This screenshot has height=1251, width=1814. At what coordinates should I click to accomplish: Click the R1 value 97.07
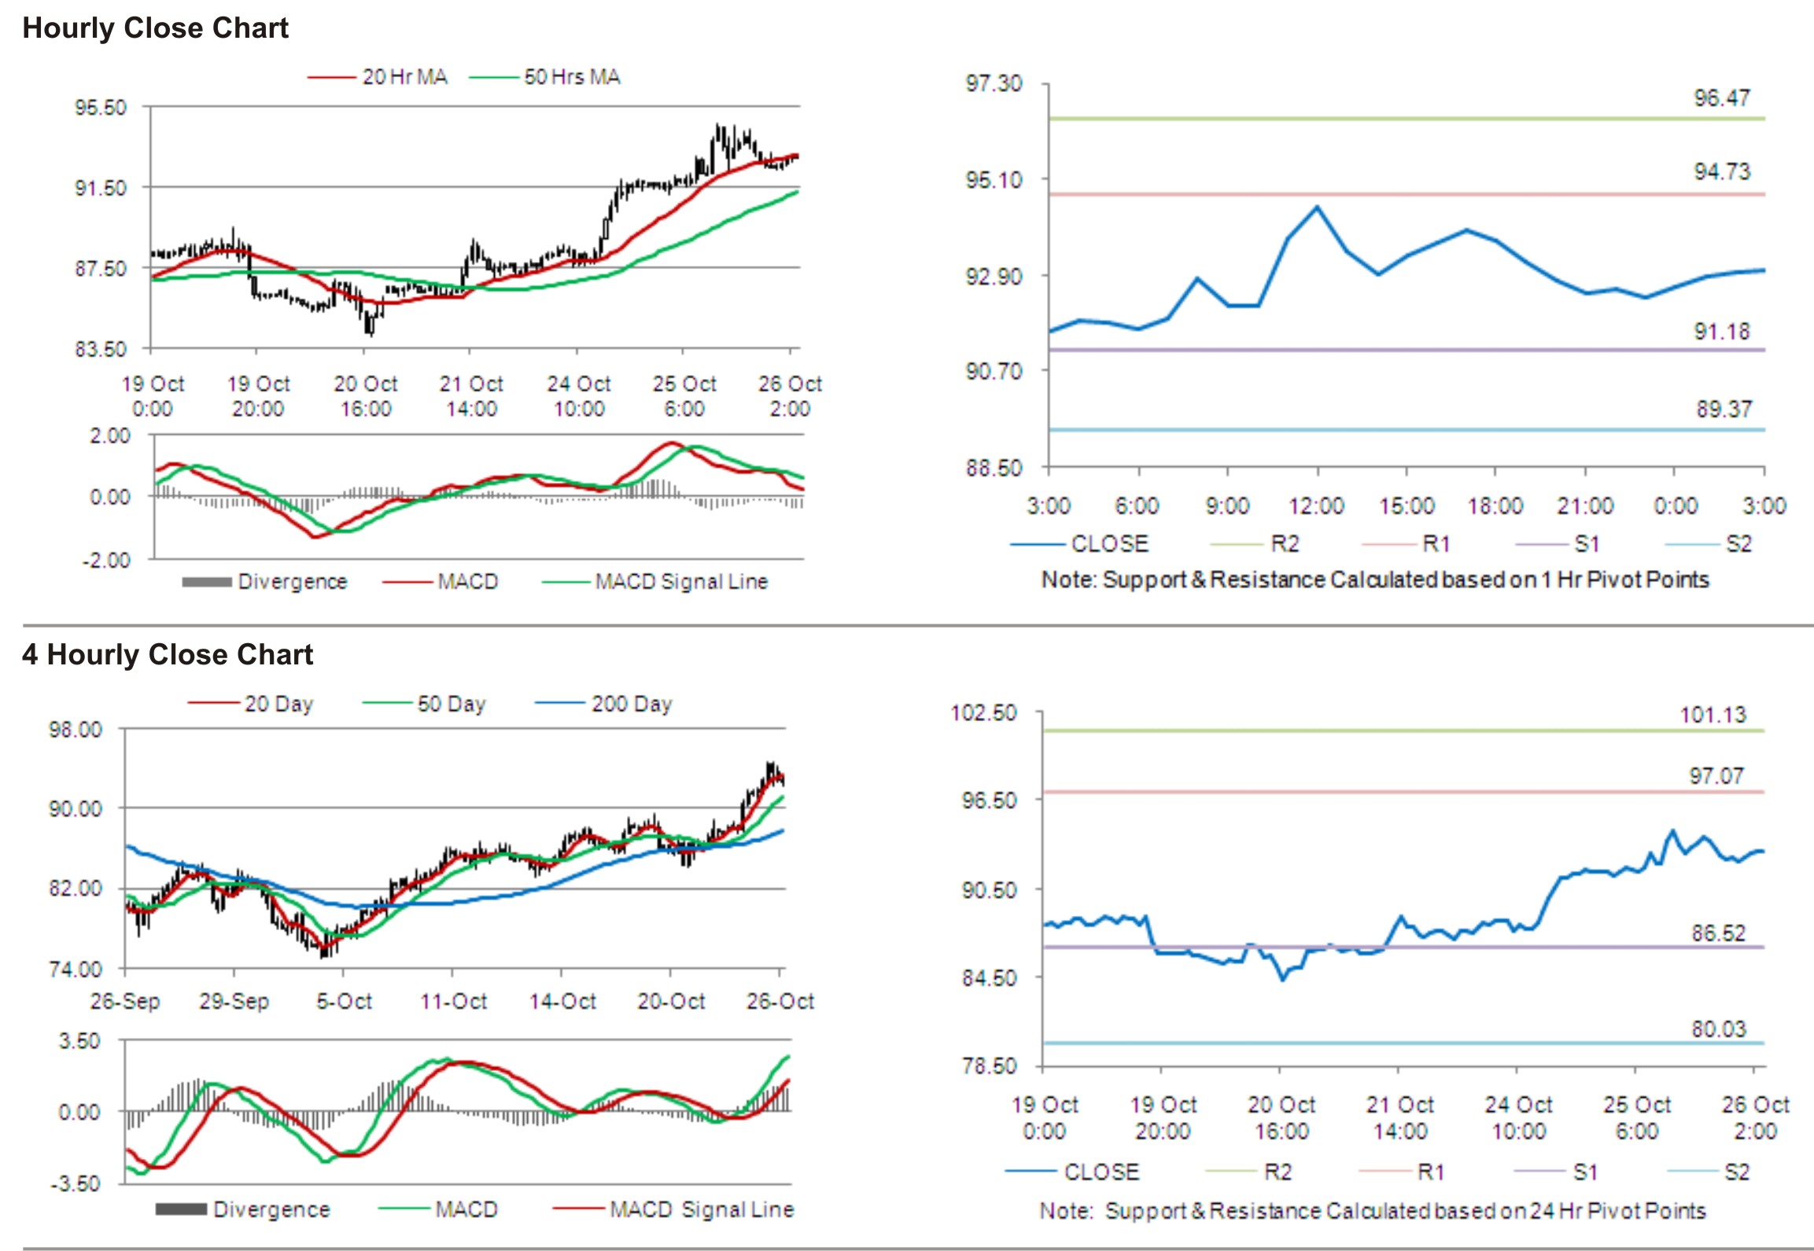pyautogui.click(x=1716, y=777)
